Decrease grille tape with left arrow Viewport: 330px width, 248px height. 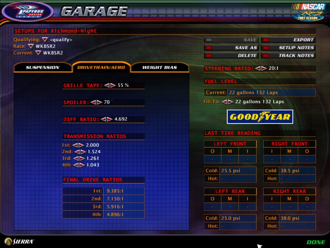(107, 85)
